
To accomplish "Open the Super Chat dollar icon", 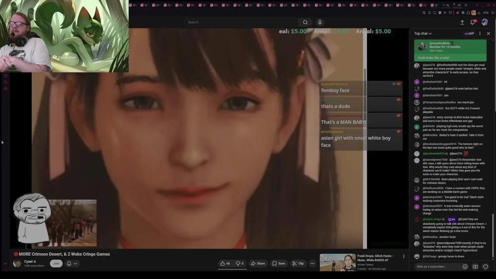I will tap(475, 267).
